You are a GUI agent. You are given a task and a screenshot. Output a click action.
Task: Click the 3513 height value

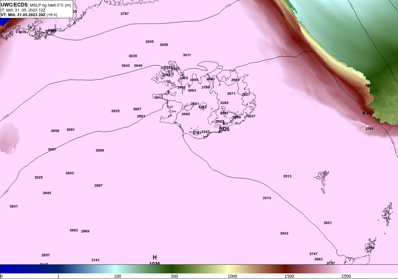pos(287,176)
